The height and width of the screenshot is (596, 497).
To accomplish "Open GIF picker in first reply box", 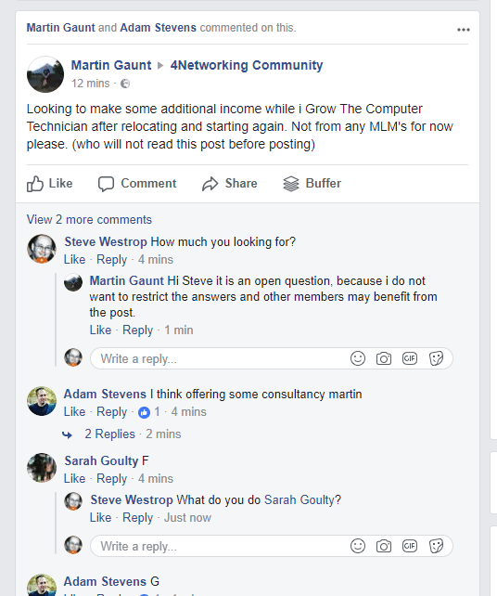I will (410, 358).
